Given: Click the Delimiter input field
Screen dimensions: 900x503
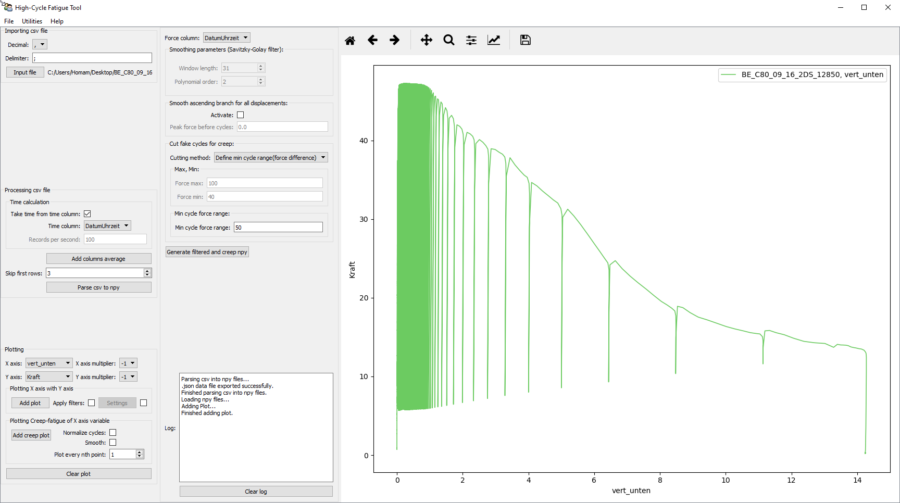Looking at the screenshot, I should (x=92, y=58).
